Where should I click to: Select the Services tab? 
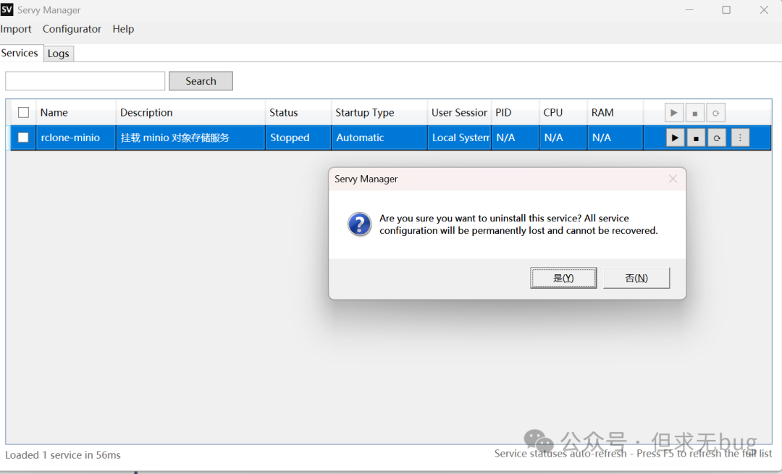coord(20,53)
